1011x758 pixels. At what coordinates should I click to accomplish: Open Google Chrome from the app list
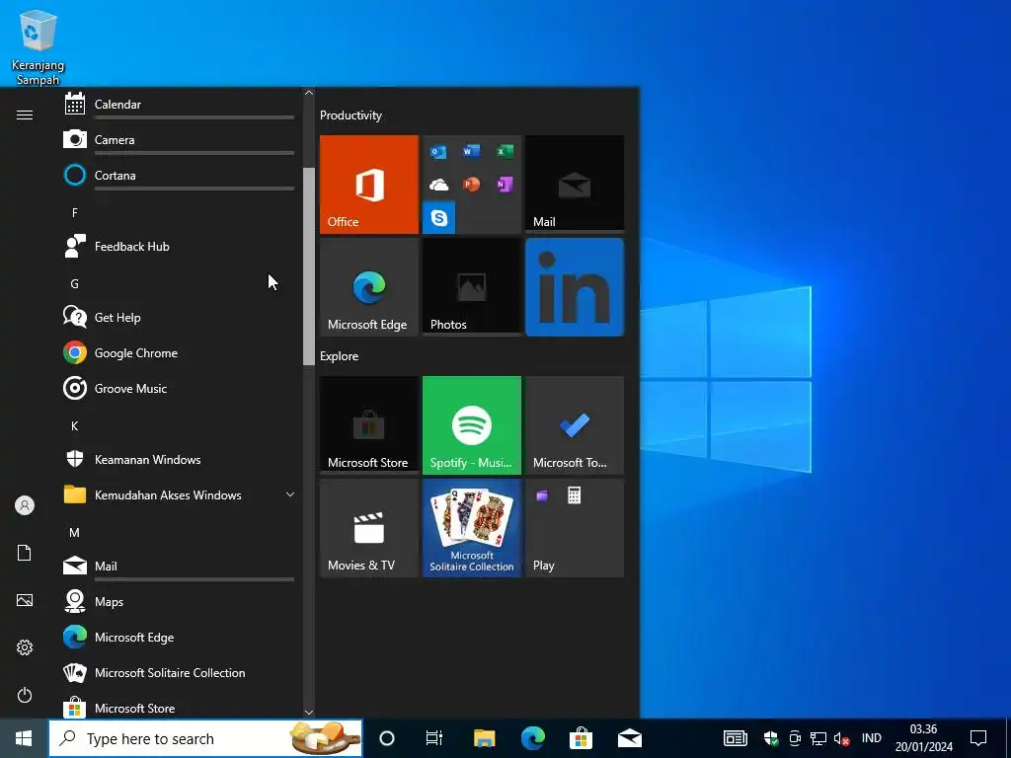(x=180, y=352)
